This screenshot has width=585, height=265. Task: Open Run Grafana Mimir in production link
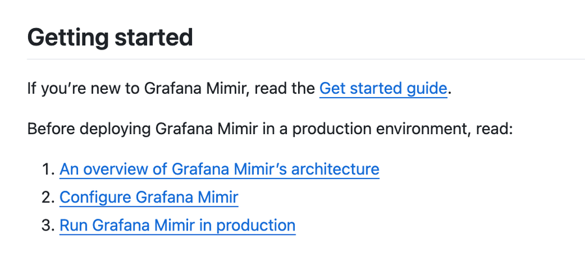pyautogui.click(x=177, y=225)
